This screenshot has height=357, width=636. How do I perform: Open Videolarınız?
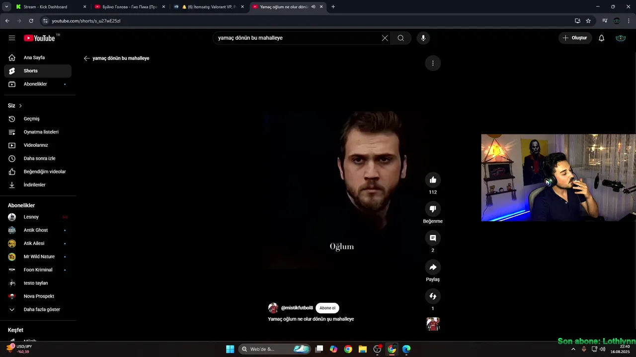pyautogui.click(x=38, y=145)
